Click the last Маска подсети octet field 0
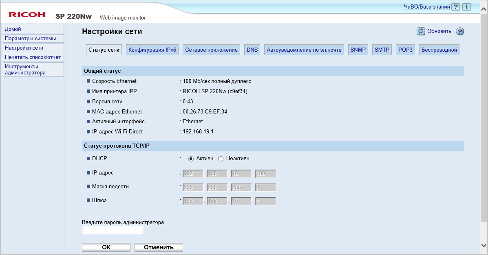 [x=265, y=187]
